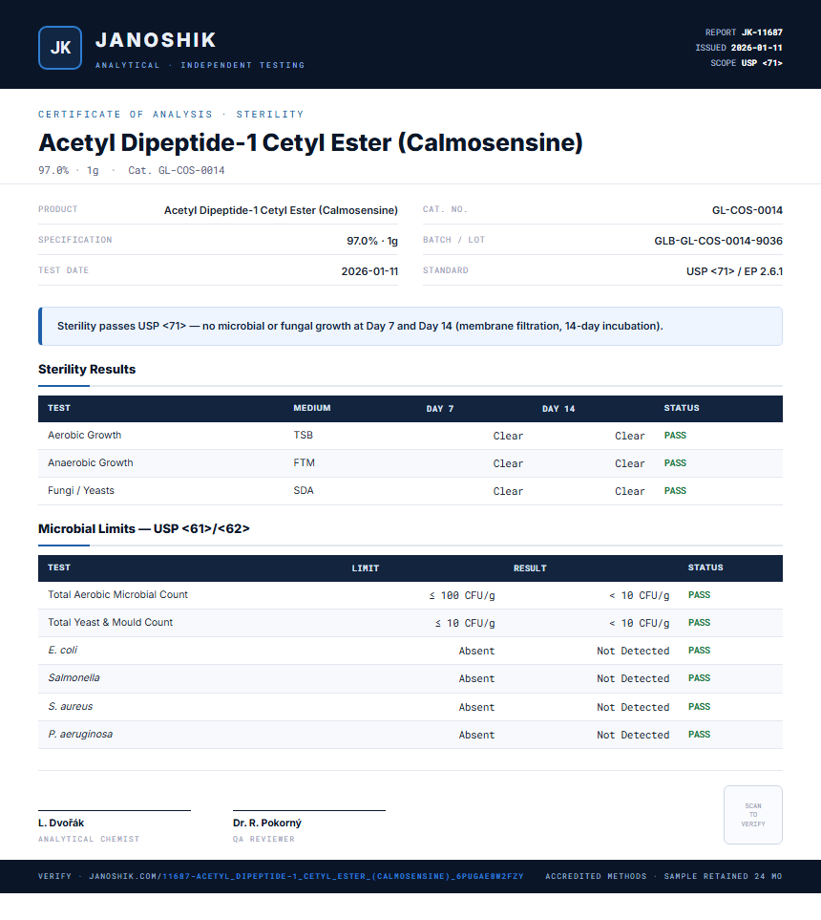The image size is (821, 920).
Task: Select the ≤ 10 CFU/g limit value
Action: click(x=465, y=623)
